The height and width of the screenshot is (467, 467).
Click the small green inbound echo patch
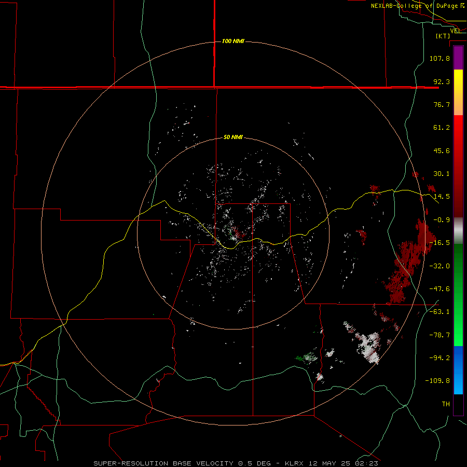tap(307, 357)
